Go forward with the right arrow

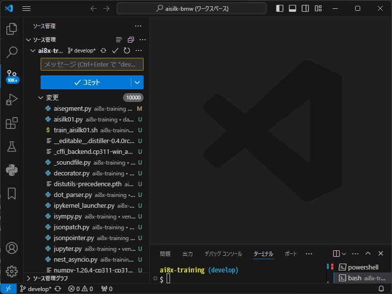106,8
